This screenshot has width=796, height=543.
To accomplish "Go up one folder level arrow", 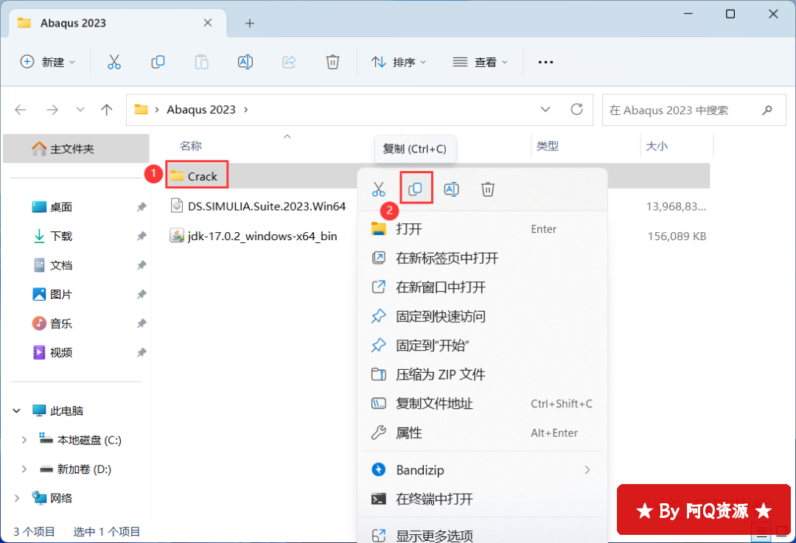I will click(107, 110).
